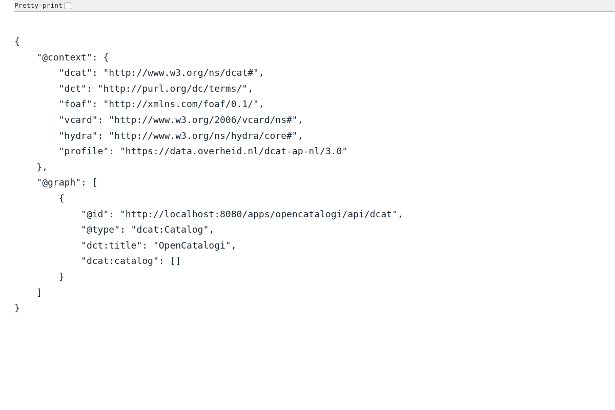Click the "OpenCatalogi" title value
Screen dimensions: 615x410
point(192,245)
